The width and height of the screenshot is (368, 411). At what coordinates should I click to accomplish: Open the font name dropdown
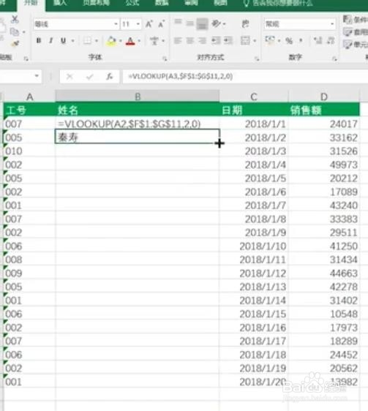(x=116, y=24)
